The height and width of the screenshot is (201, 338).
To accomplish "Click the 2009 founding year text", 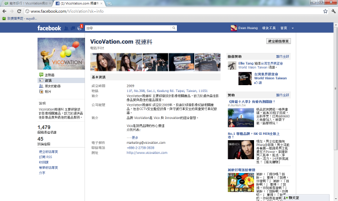I will [x=130, y=86].
